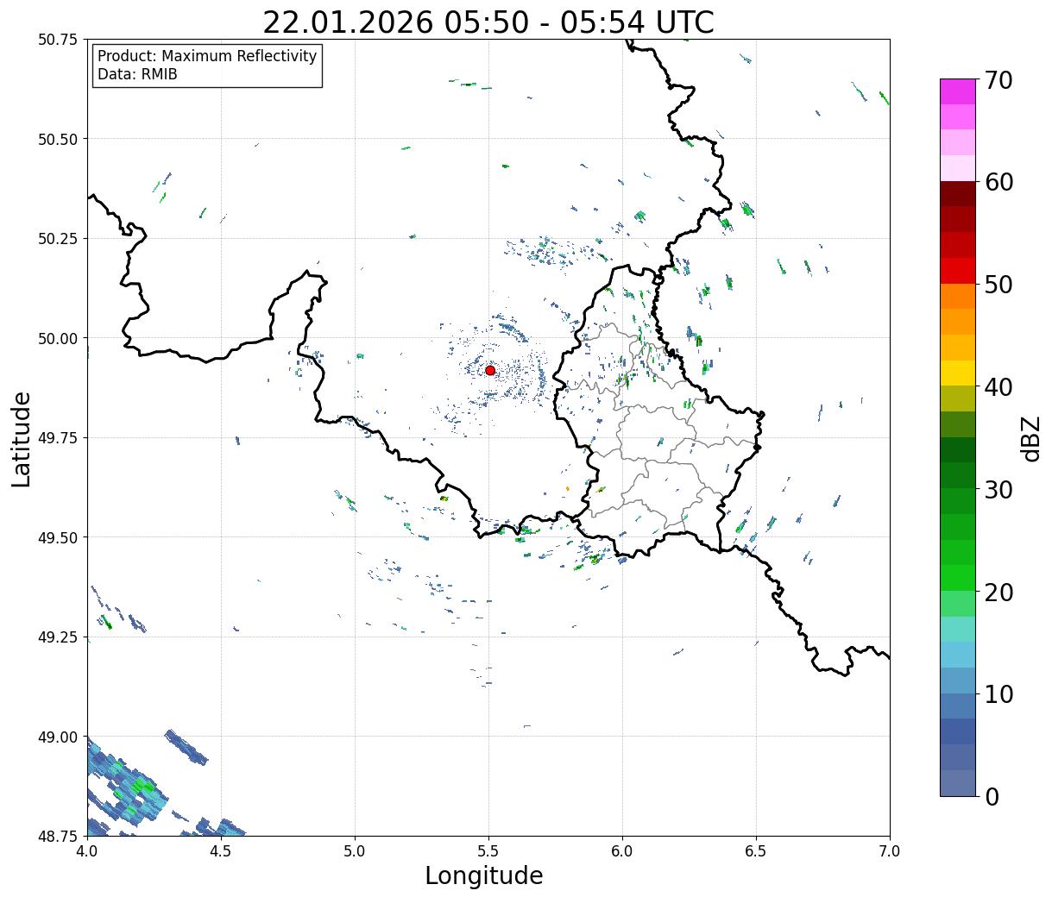Image resolution: width=1052 pixels, height=897 pixels.
Task: Click the "Latitude" axis label
Action: tap(22, 439)
